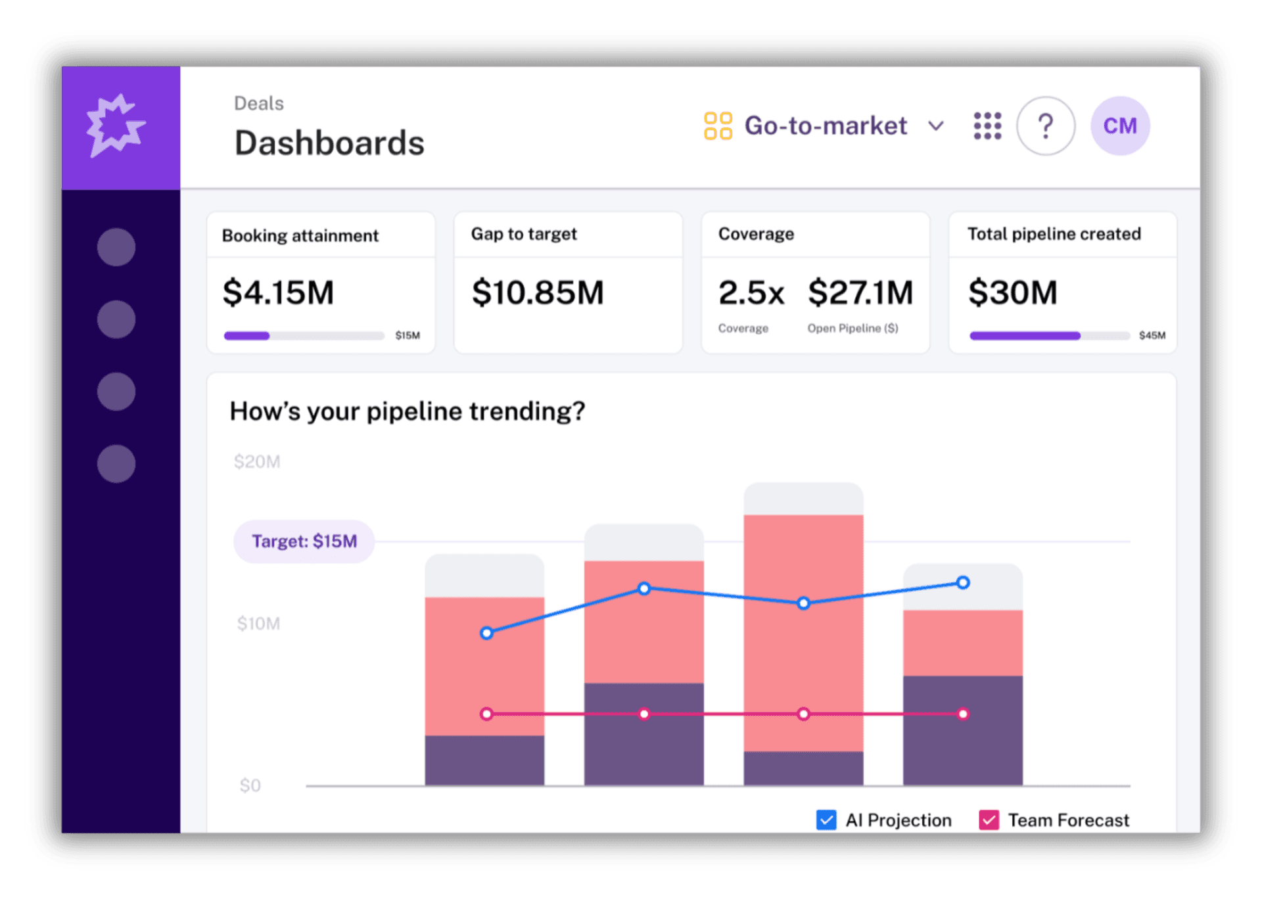
Task: Open the Go-to-market dashboard selector
Action: pyautogui.click(x=825, y=126)
